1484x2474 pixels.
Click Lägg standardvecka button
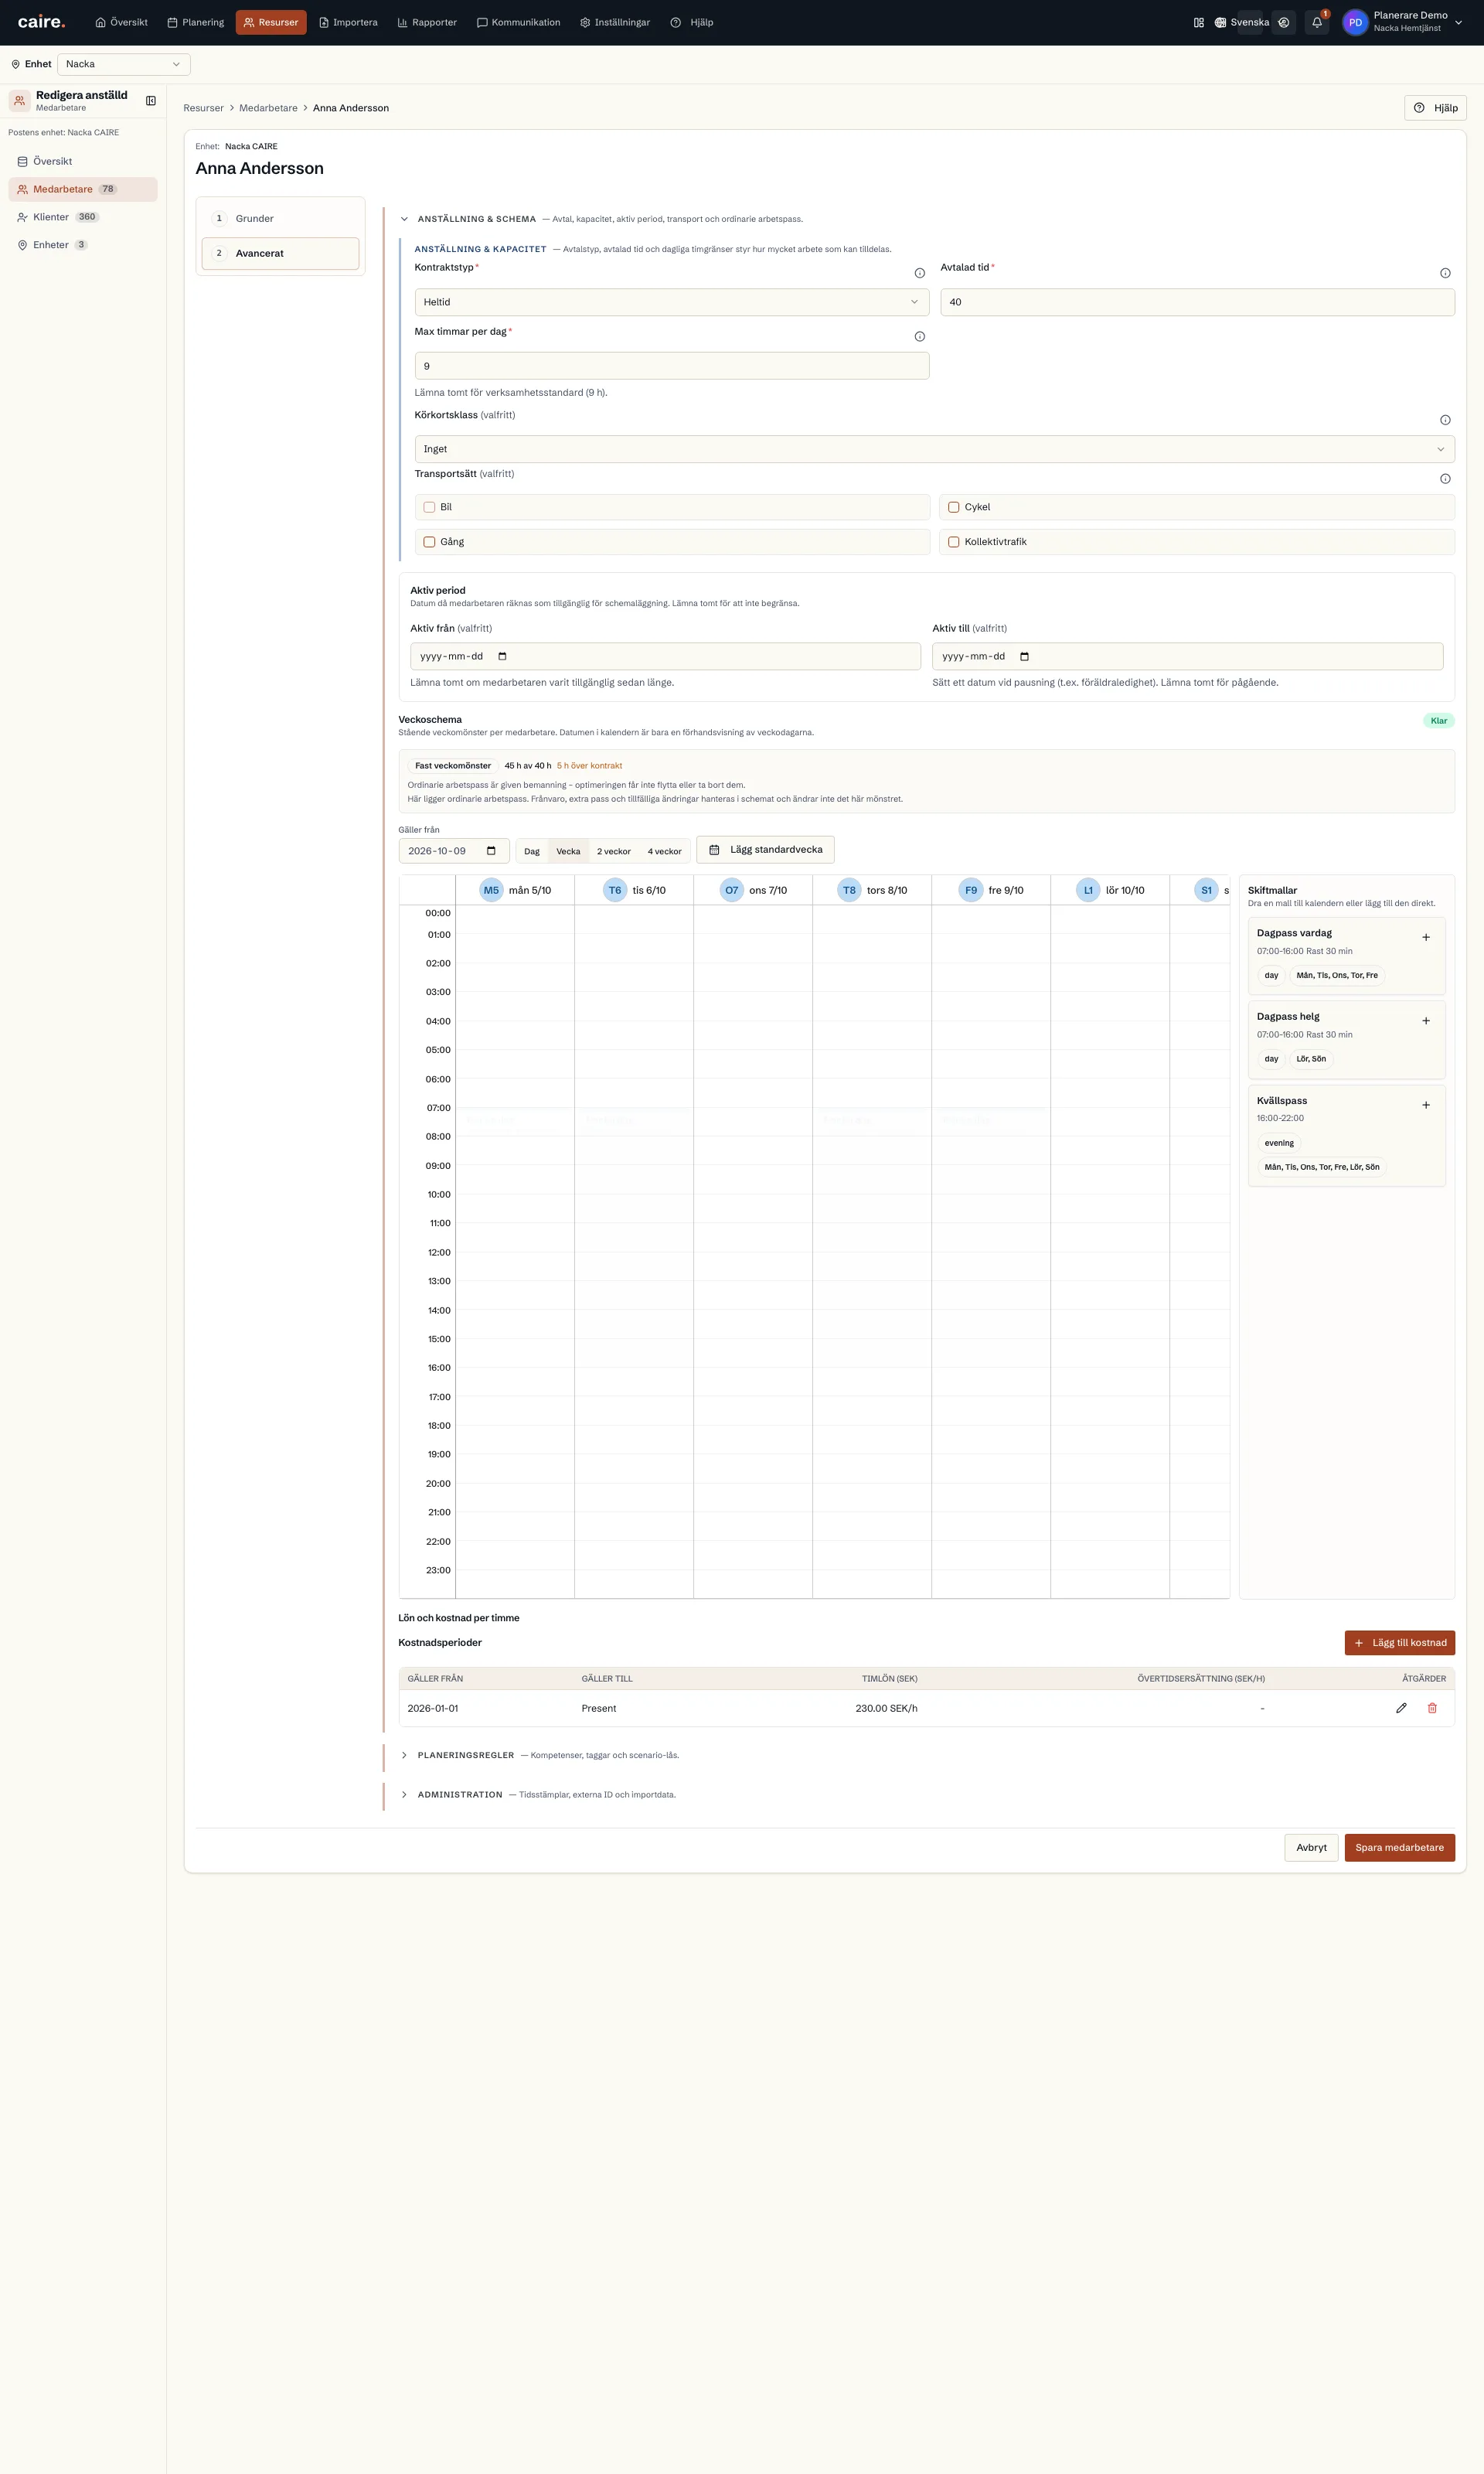(765, 850)
